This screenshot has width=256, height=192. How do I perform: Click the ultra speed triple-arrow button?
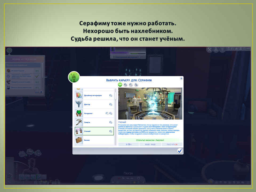[x=132, y=178]
